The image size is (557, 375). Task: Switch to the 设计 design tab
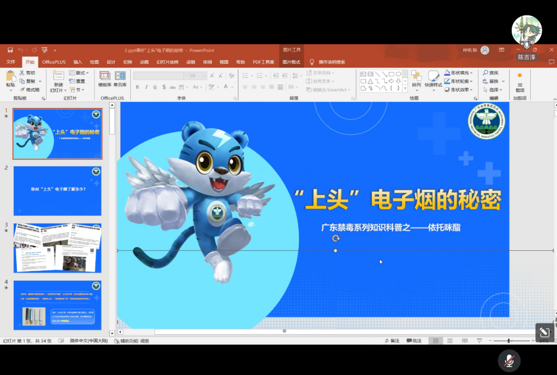coord(111,62)
